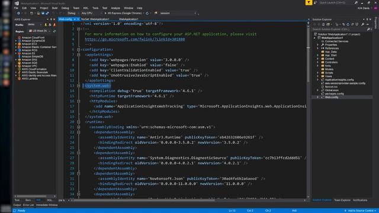Click the Search Solution Explorer input field
Viewport: 379px width, 213px height.
tap(339, 29)
